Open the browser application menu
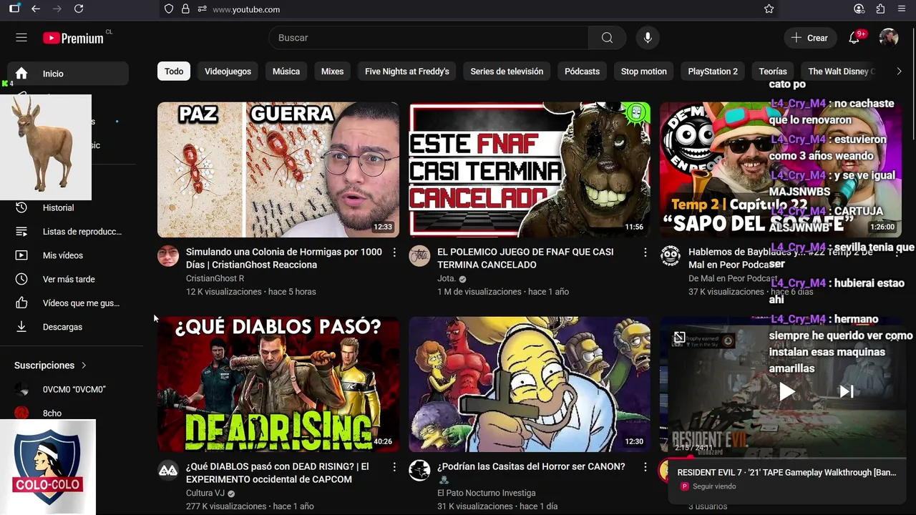The height and width of the screenshot is (515, 916). 902,9
